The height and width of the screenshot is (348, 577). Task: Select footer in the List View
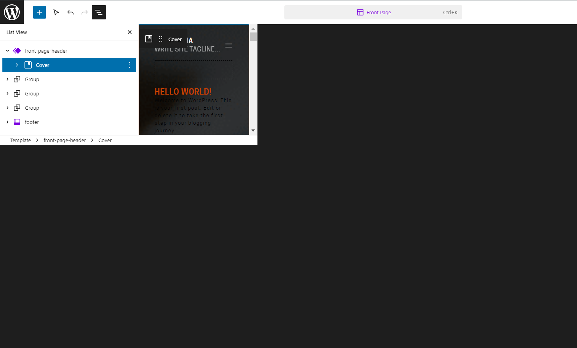coord(32,122)
